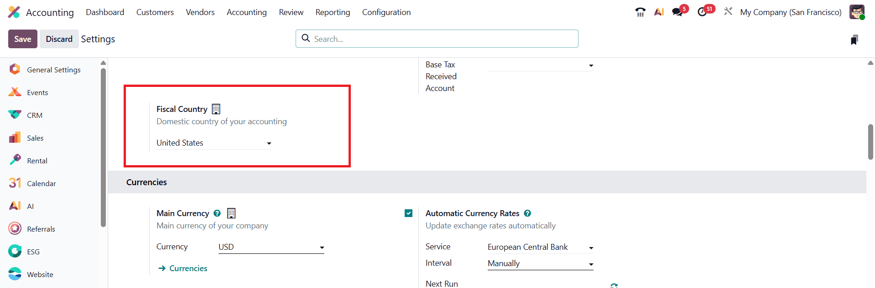Click the main page scrollbar thumb
This screenshot has height=288, width=875.
[871, 142]
